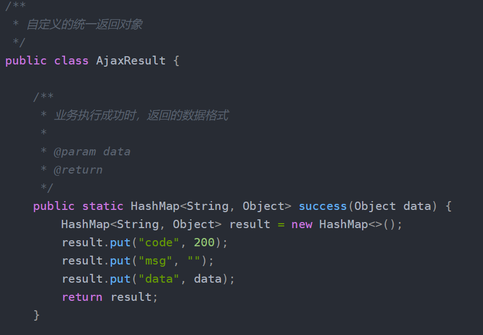Image resolution: width=483 pixels, height=335 pixels.
Task: Click the public keyword before class
Action: tap(26, 61)
